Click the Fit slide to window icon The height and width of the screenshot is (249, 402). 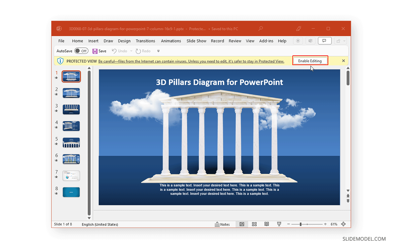(x=343, y=224)
